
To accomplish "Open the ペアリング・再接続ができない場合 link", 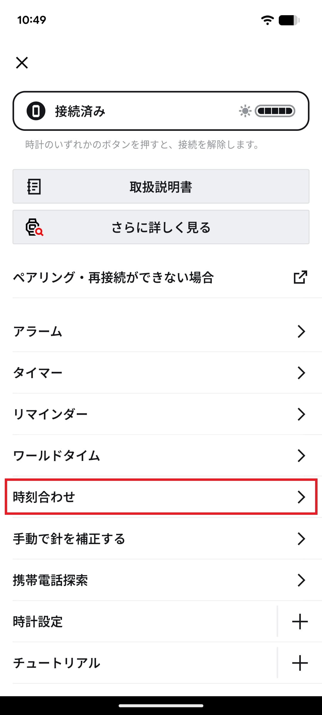I will [x=113, y=277].
